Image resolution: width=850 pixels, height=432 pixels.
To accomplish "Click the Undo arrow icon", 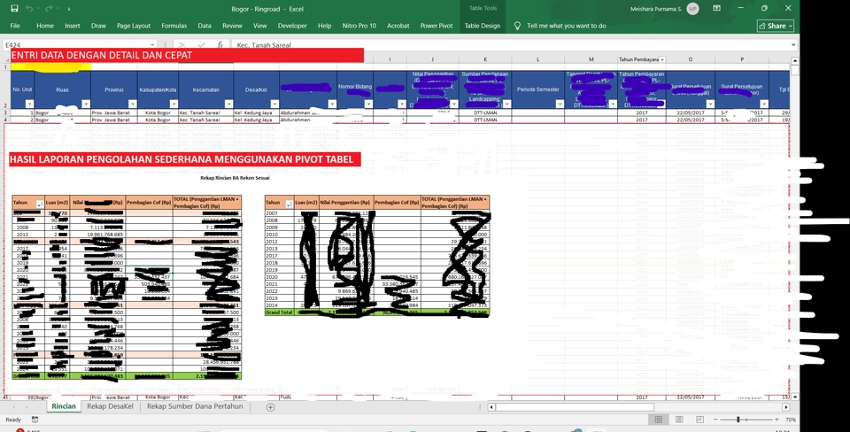I will click(29, 9).
